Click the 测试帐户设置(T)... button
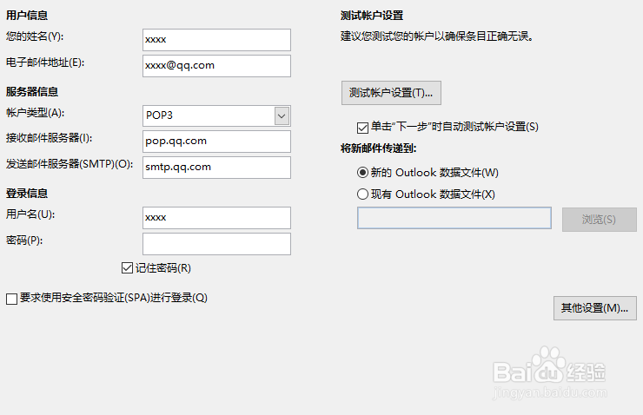 pos(391,93)
